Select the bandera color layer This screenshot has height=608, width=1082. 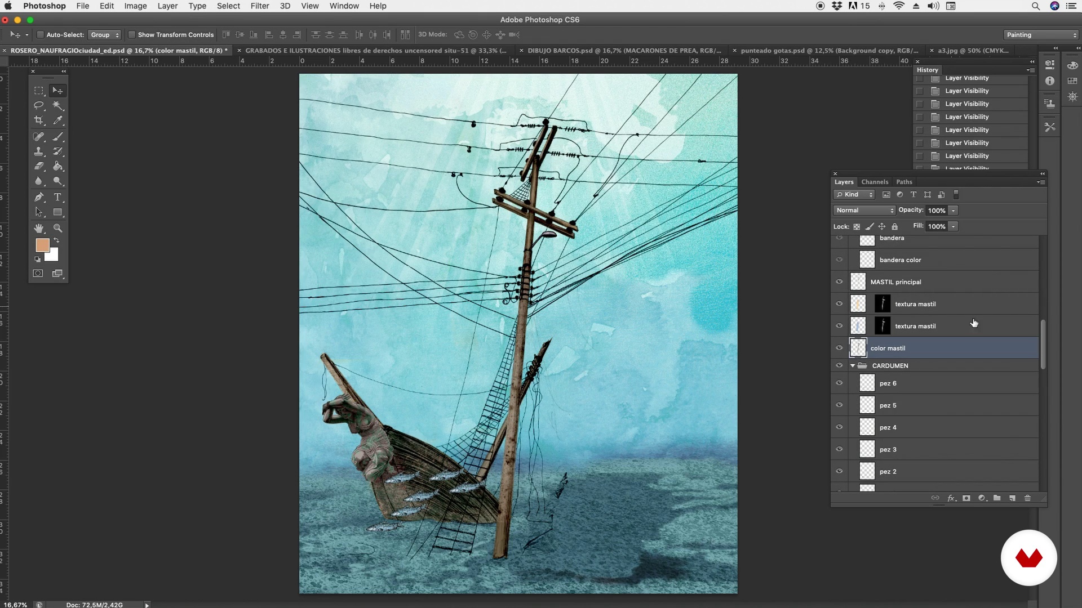pyautogui.click(x=943, y=260)
